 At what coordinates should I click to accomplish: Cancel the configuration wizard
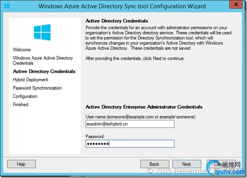click(x=221, y=164)
